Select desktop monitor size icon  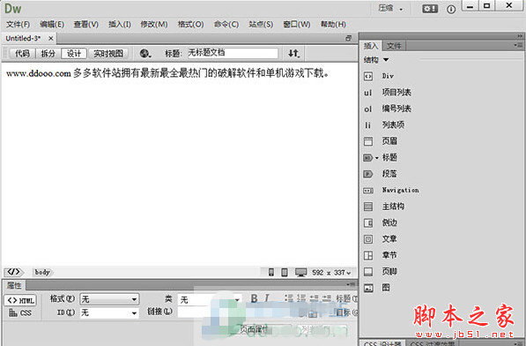(x=301, y=273)
